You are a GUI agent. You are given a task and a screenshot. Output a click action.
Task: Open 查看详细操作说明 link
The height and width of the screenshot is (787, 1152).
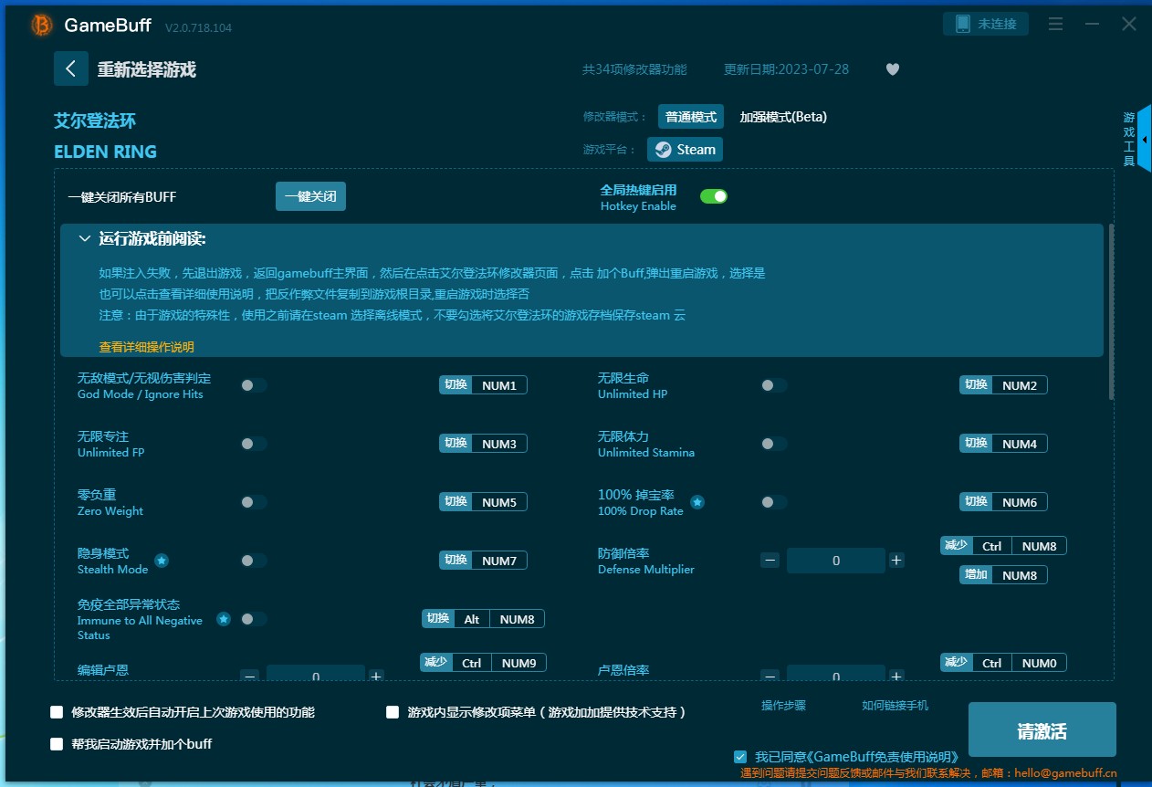point(147,347)
